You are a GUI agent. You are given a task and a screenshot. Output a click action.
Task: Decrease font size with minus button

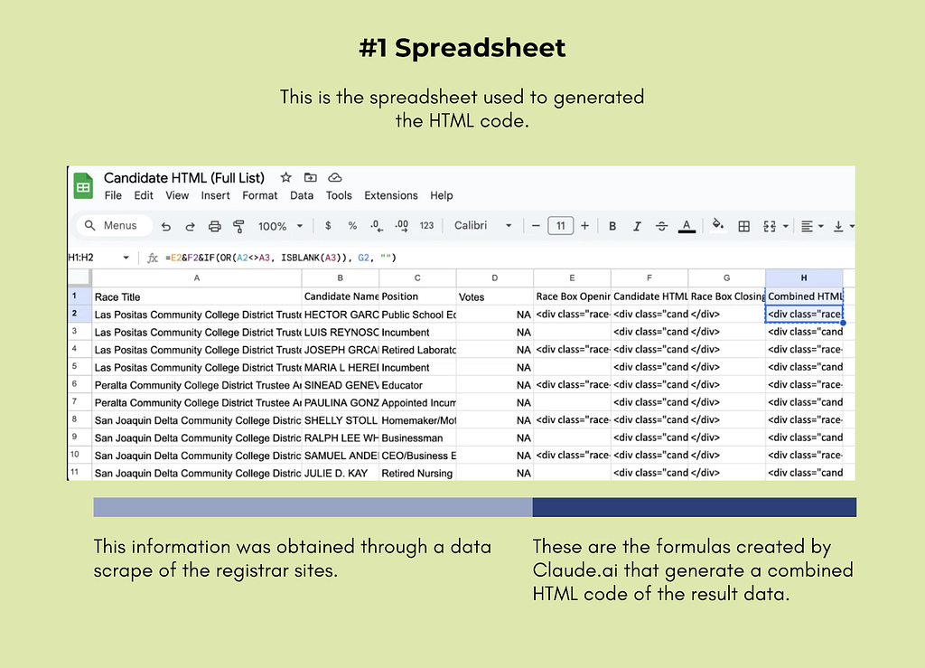pos(536,225)
